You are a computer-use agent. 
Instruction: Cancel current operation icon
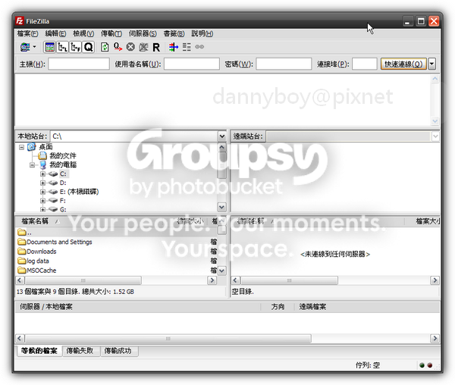coord(130,47)
